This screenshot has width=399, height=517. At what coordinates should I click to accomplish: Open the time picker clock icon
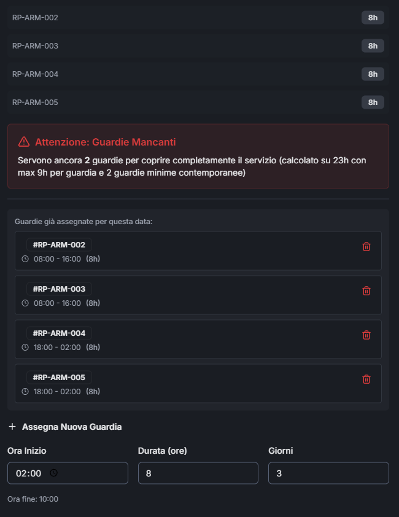coord(53,473)
